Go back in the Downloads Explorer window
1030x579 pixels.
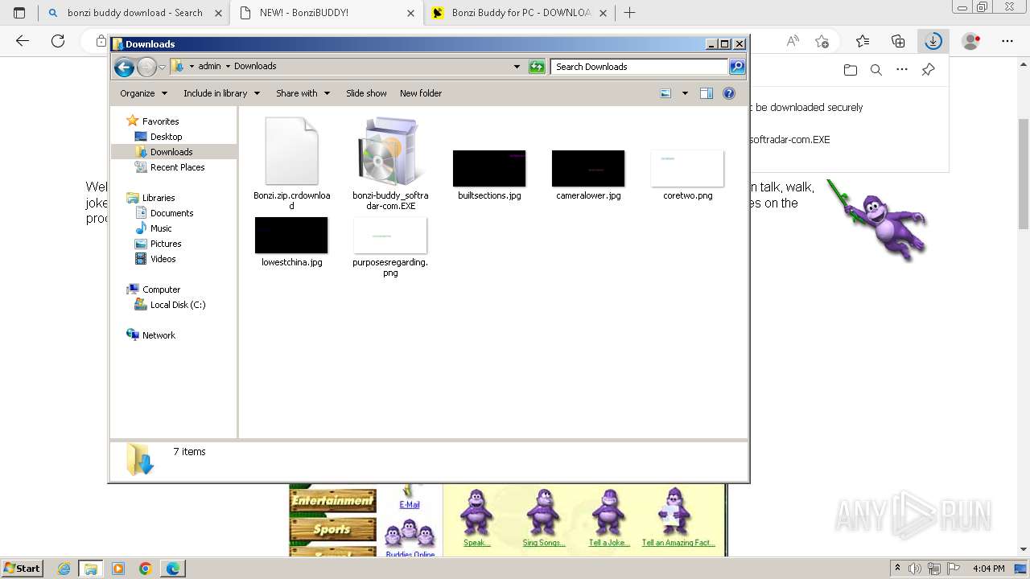(124, 67)
